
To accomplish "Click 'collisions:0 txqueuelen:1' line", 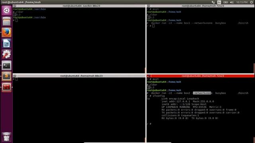I will [x=180, y=116].
